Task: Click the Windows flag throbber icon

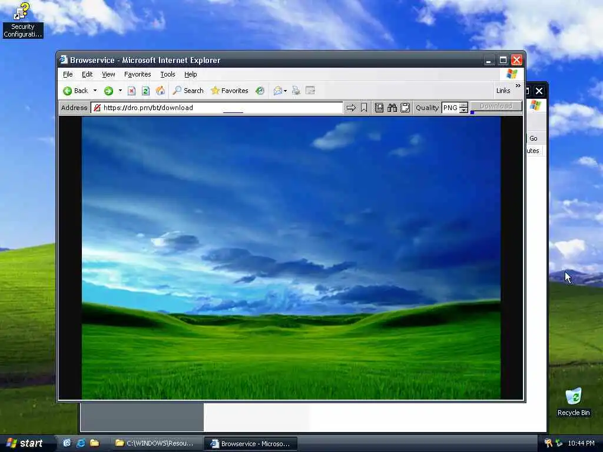Action: (512, 74)
